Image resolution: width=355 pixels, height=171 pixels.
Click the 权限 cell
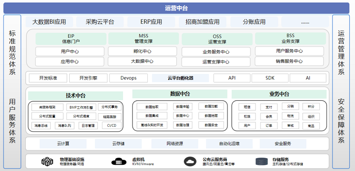247,116
